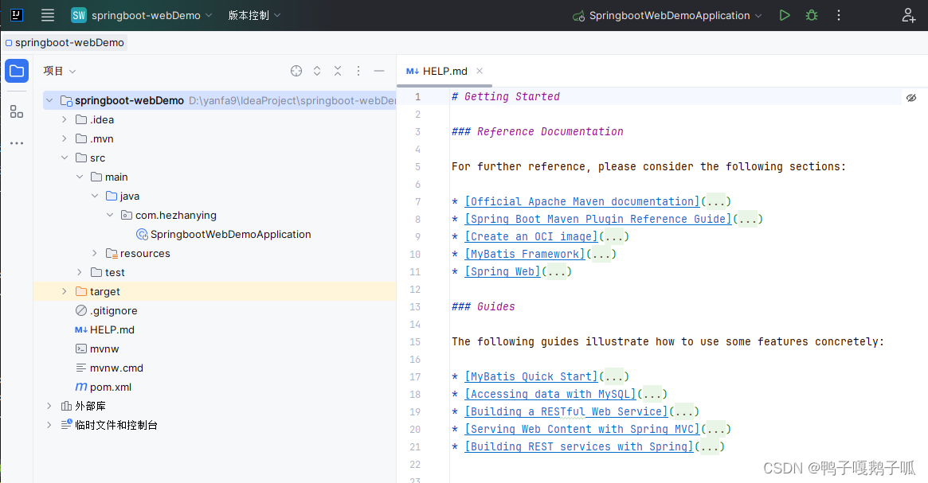Click the mvnw script file icon
The height and width of the screenshot is (483, 928).
pyautogui.click(x=81, y=349)
